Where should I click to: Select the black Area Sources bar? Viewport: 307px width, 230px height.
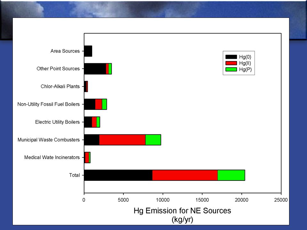pos(88,51)
